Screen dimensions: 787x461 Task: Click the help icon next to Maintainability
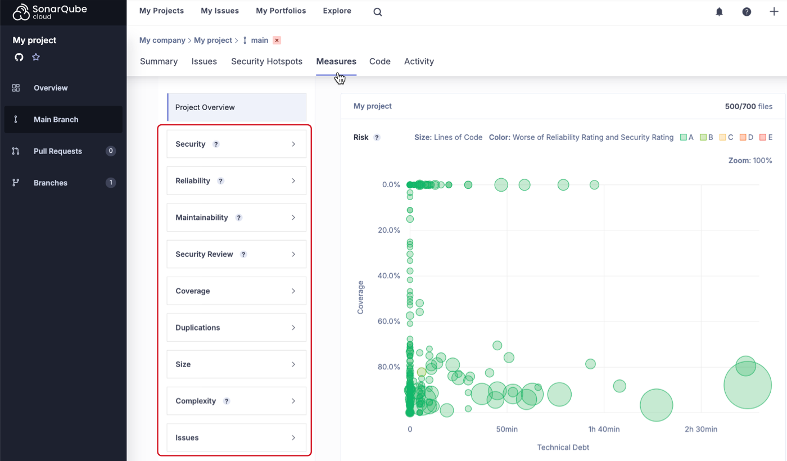tap(238, 218)
